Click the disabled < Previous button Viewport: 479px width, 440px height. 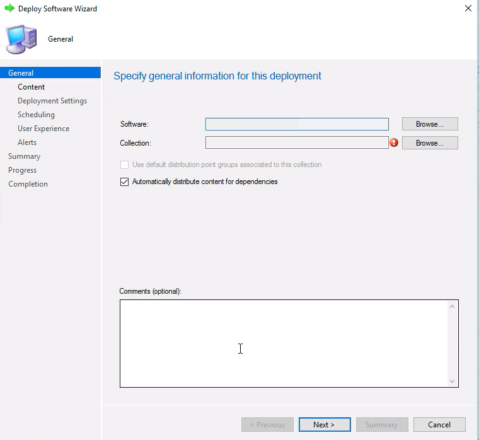(x=267, y=425)
